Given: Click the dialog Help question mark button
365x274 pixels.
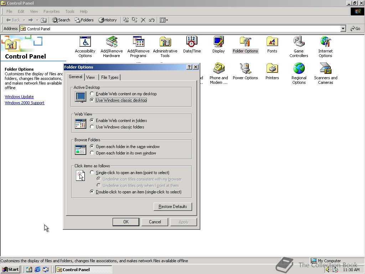Looking at the screenshot, I should [x=189, y=67].
